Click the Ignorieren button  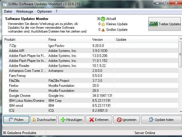click(126, 119)
